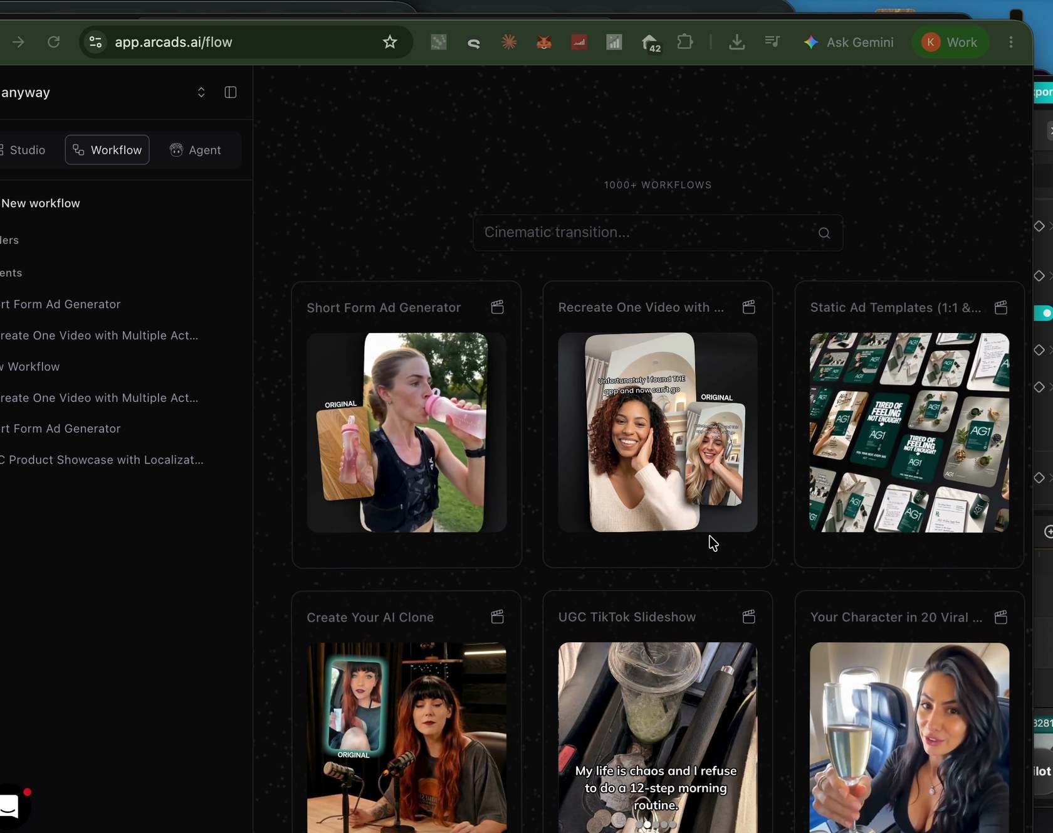The height and width of the screenshot is (833, 1053).
Task: Click the orange starburst extension icon
Action: pyautogui.click(x=509, y=42)
